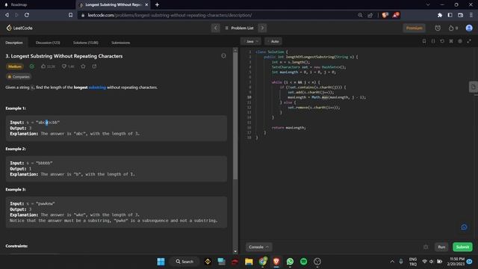Image resolution: width=478 pixels, height=269 pixels.
Task: Click the Run button
Action: click(x=441, y=247)
